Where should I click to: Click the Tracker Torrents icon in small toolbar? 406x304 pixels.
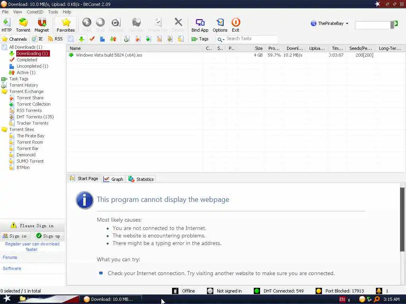(180, 39)
